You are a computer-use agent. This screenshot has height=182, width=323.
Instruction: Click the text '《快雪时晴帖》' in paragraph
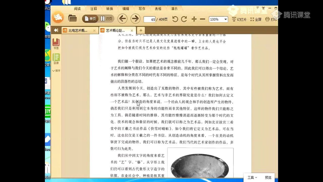[159, 129]
